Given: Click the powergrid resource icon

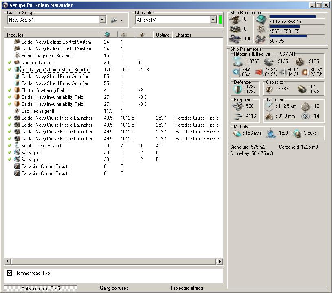Looking at the screenshot, I should coord(261,29).
